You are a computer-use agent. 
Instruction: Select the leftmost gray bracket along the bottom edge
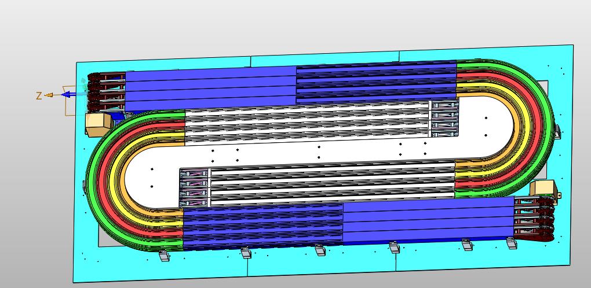pyautogui.click(x=165, y=256)
